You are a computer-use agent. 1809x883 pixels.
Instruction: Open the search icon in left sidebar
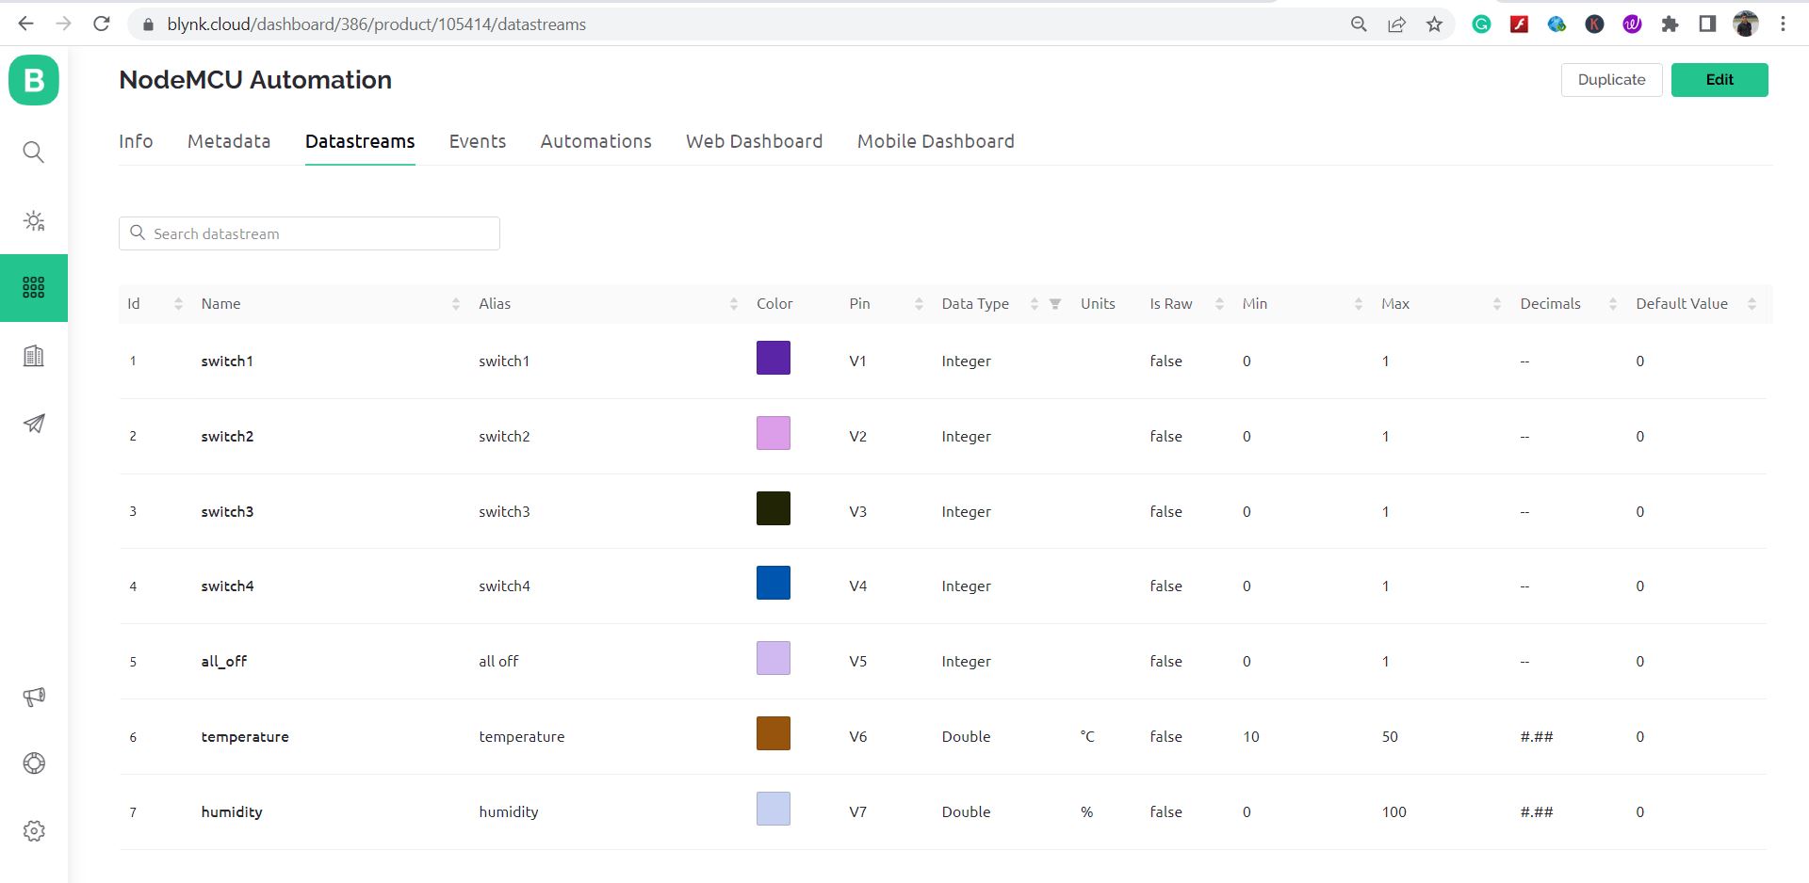pyautogui.click(x=34, y=152)
